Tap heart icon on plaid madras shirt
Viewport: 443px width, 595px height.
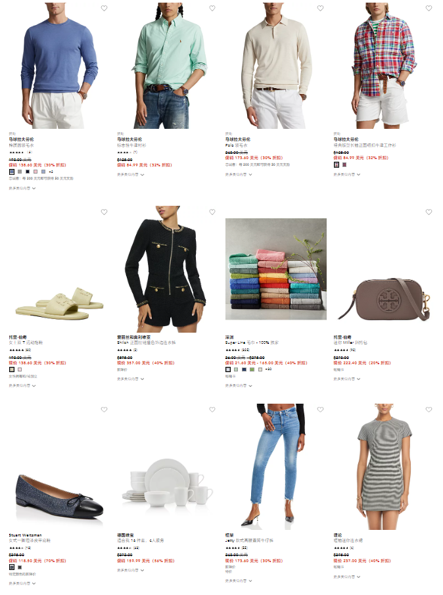point(429,9)
